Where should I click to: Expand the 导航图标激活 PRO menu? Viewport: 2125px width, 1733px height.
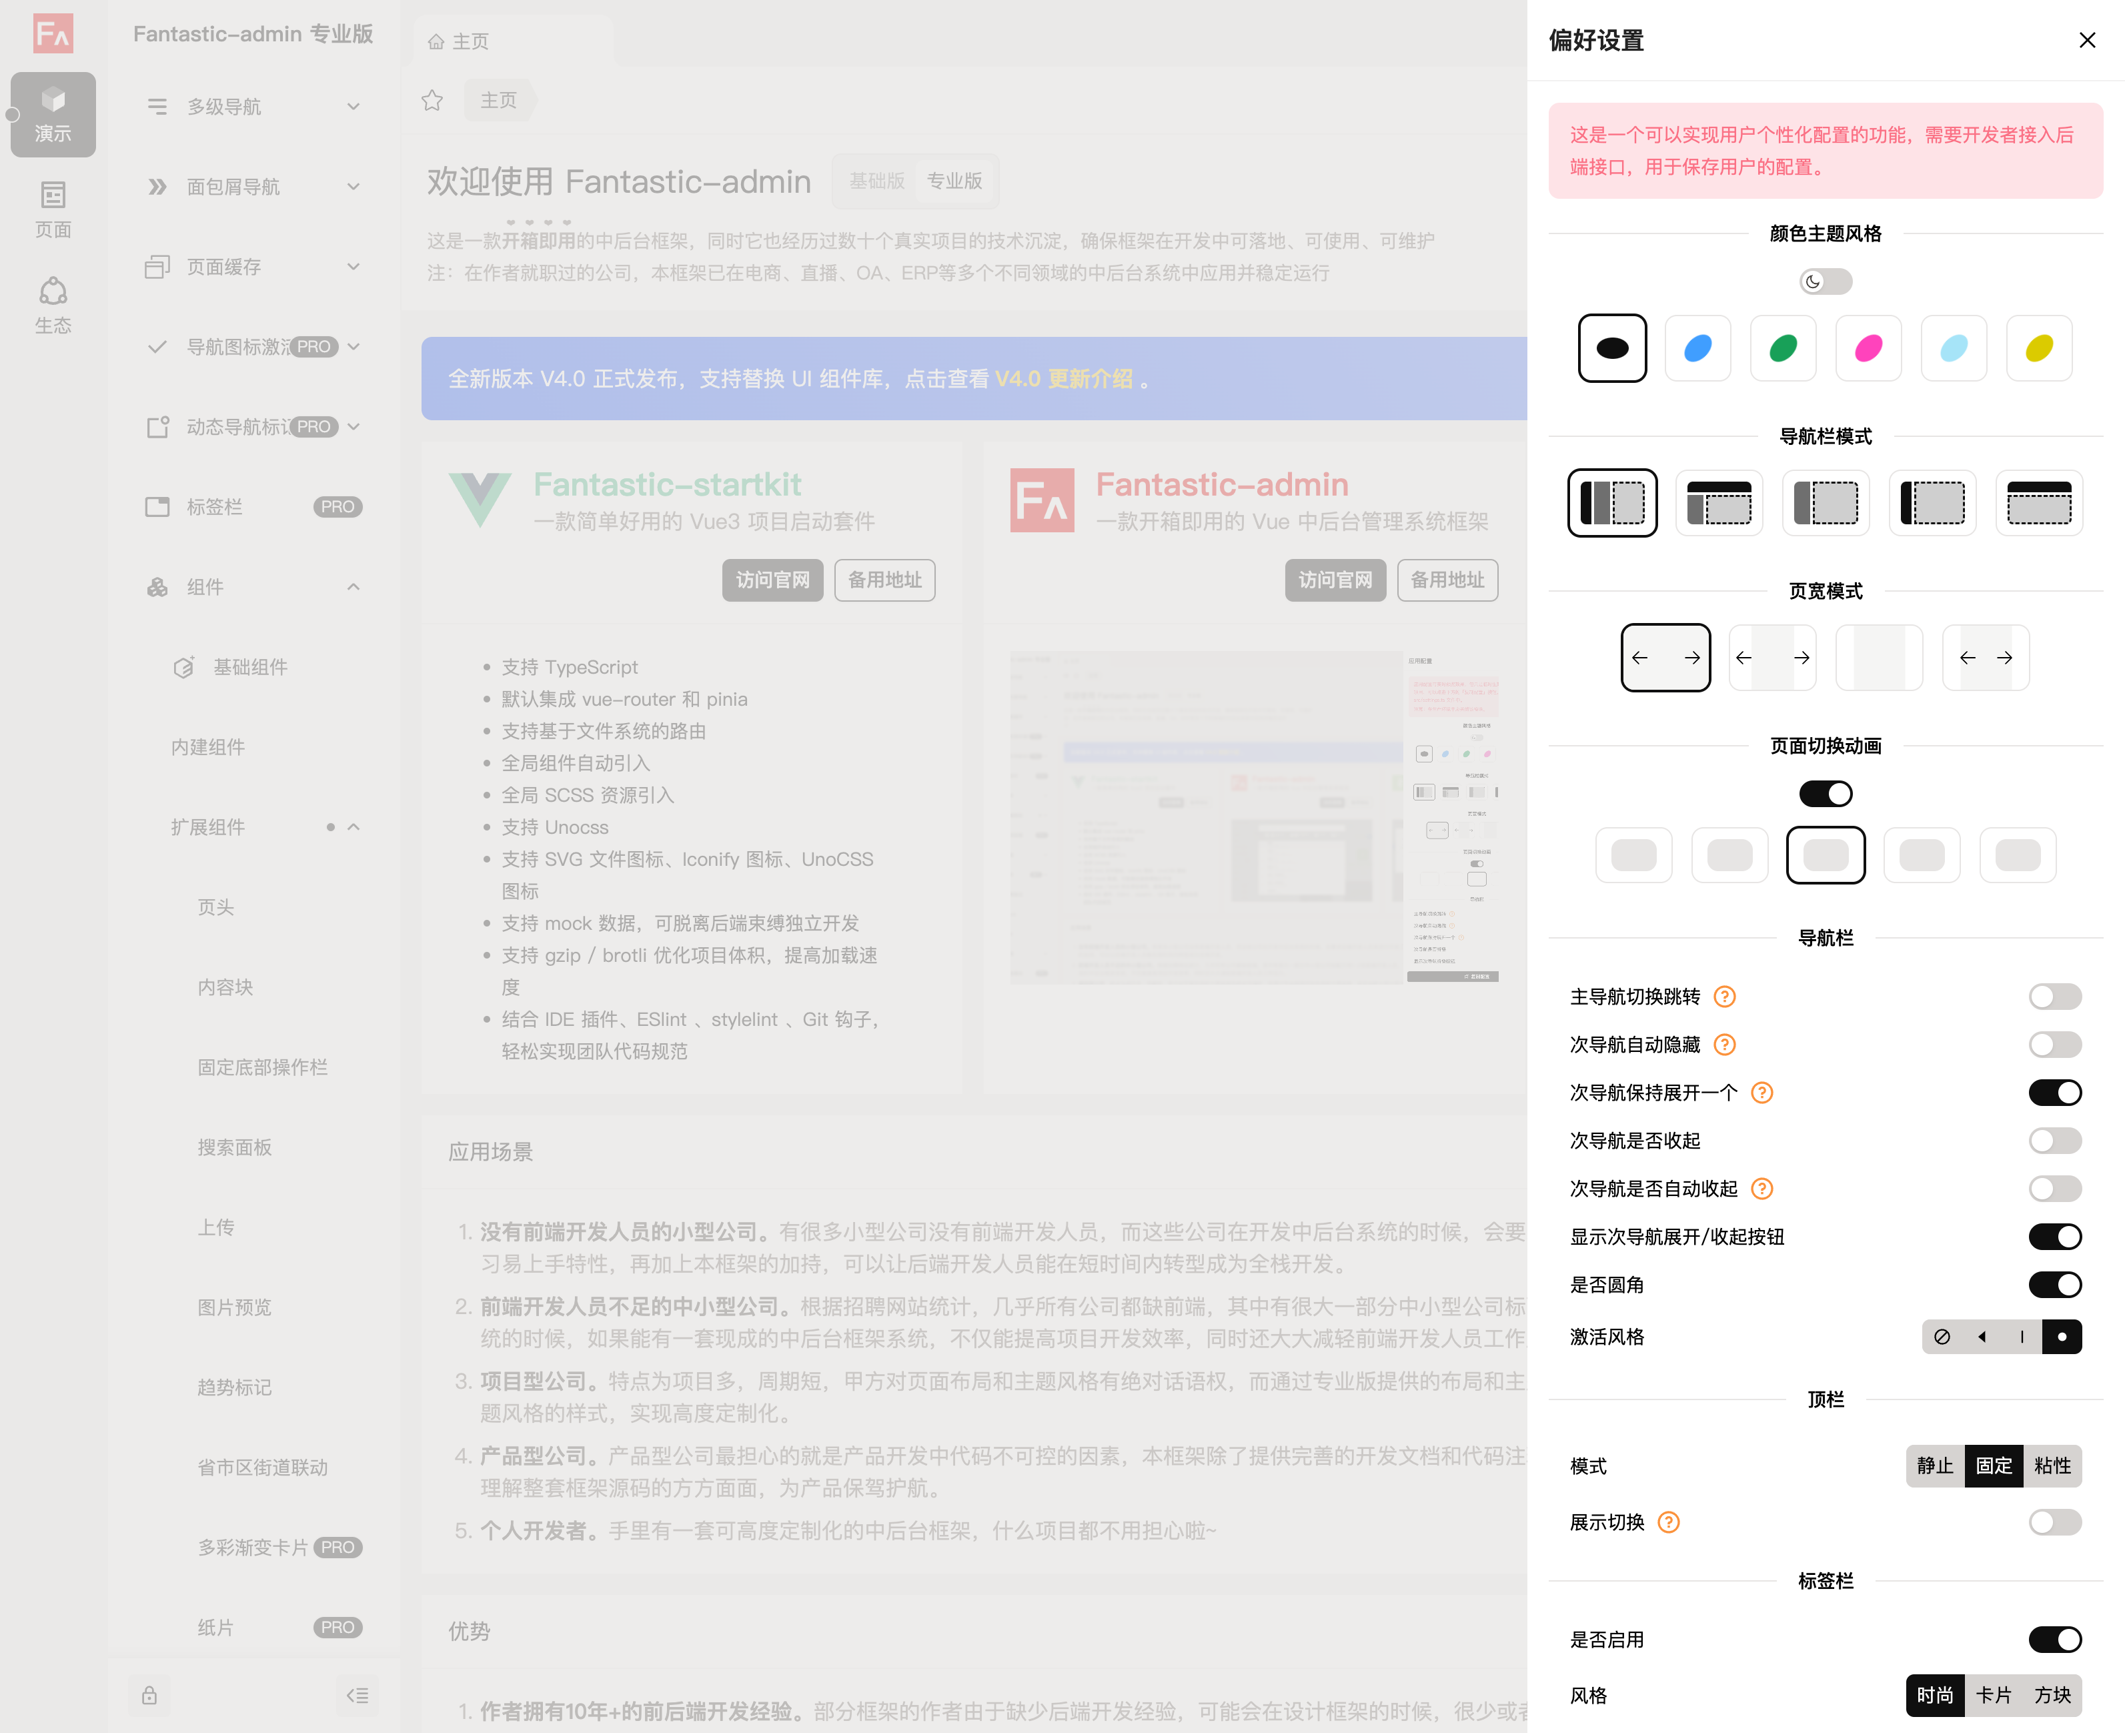click(x=255, y=346)
